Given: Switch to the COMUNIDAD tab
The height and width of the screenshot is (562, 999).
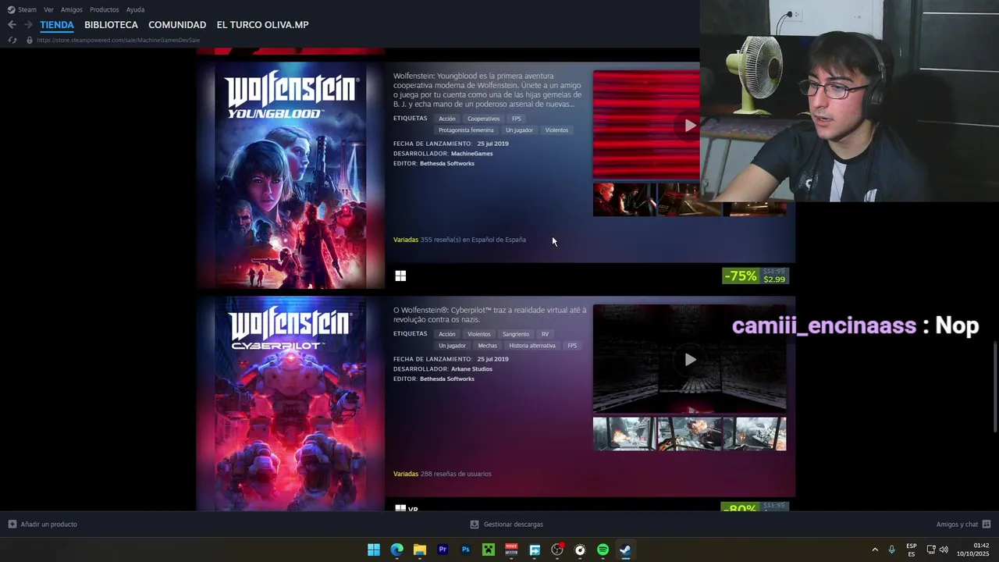Looking at the screenshot, I should (177, 25).
